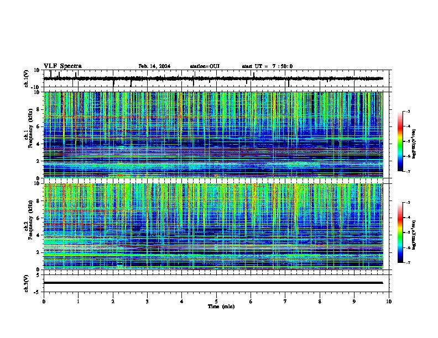This screenshot has height=338, width=438.
Task: Click the "-3" label on ch.1 colorbar
Action: [x=408, y=111]
